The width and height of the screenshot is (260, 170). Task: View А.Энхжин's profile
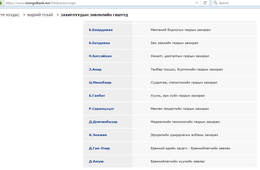98,135
